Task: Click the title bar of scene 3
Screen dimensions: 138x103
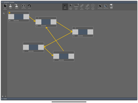Action: coord(83,28)
